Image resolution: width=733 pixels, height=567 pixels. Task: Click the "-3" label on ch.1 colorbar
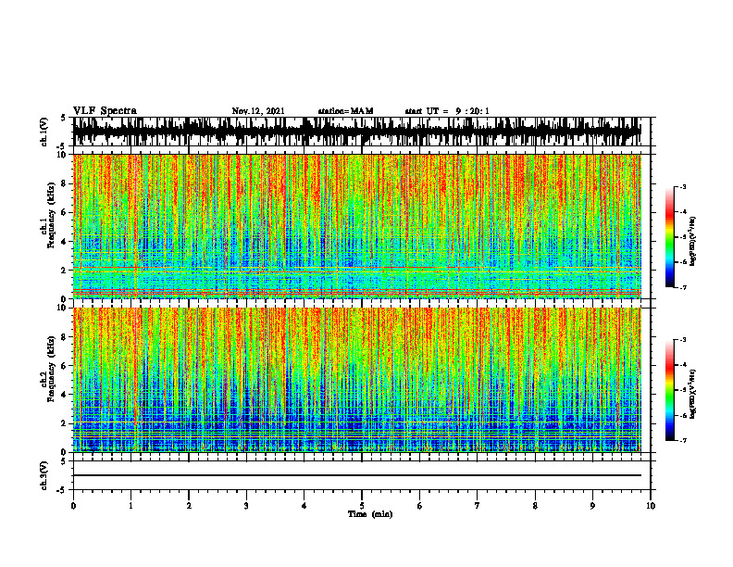pos(683,186)
